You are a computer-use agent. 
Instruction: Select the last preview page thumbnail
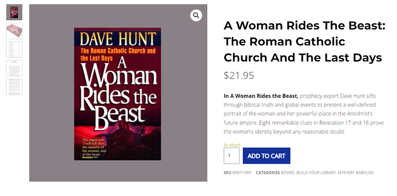(x=14, y=87)
